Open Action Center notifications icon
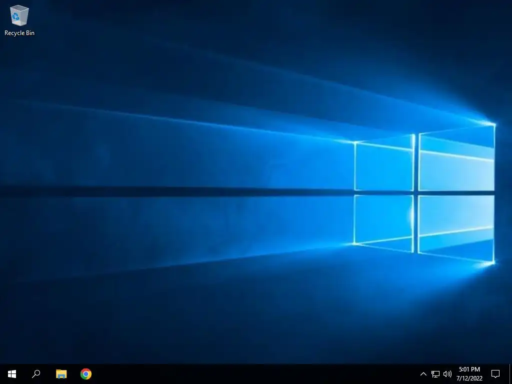Viewport: 512px width, 384px height. coord(495,374)
